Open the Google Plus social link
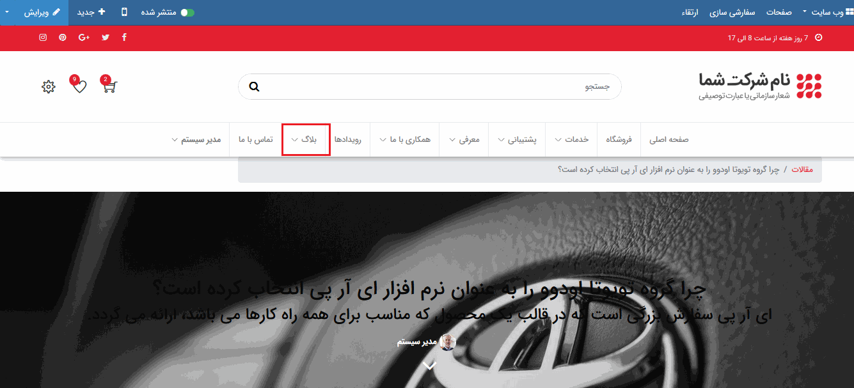This screenshot has height=388, width=854. (84, 37)
